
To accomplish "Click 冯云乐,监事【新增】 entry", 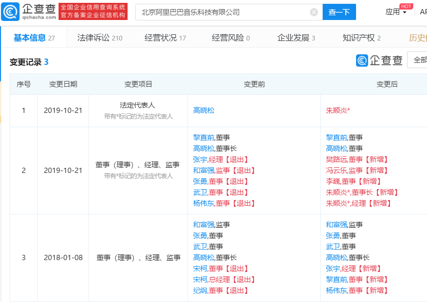I will pos(357,171).
